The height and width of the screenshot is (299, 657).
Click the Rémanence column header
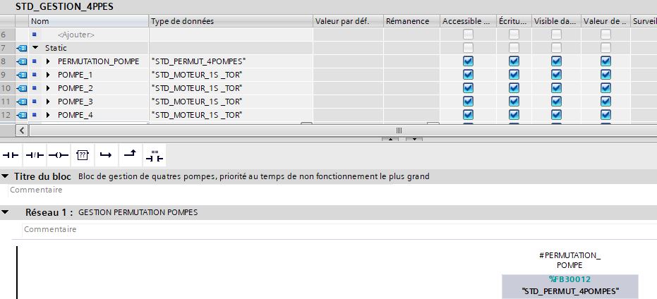click(411, 21)
